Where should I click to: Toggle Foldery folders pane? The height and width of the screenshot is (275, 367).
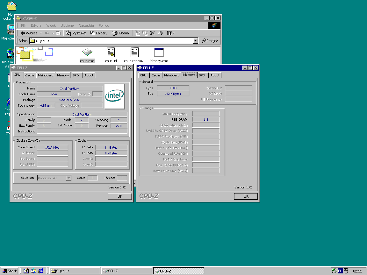99,33
